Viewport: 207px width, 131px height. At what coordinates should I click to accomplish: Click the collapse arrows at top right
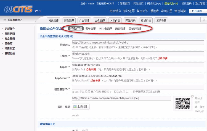coord(204,20)
